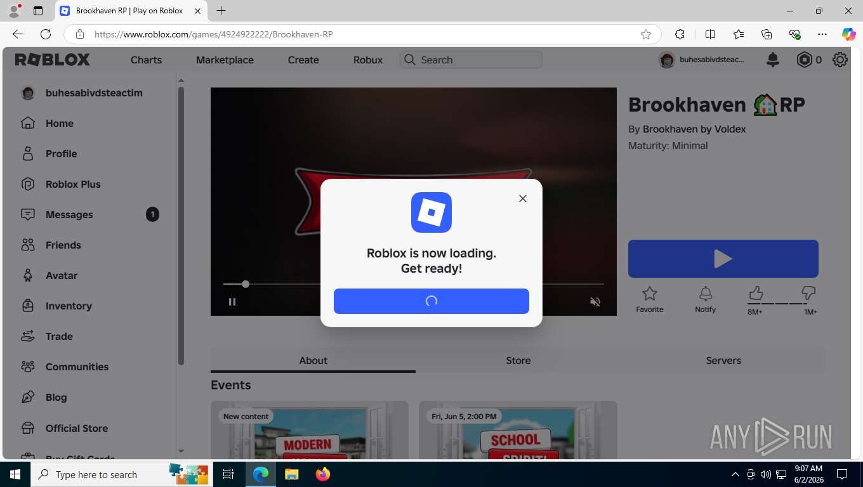
Task: Toggle Notify for Brookhaven
Action: pyautogui.click(x=705, y=299)
